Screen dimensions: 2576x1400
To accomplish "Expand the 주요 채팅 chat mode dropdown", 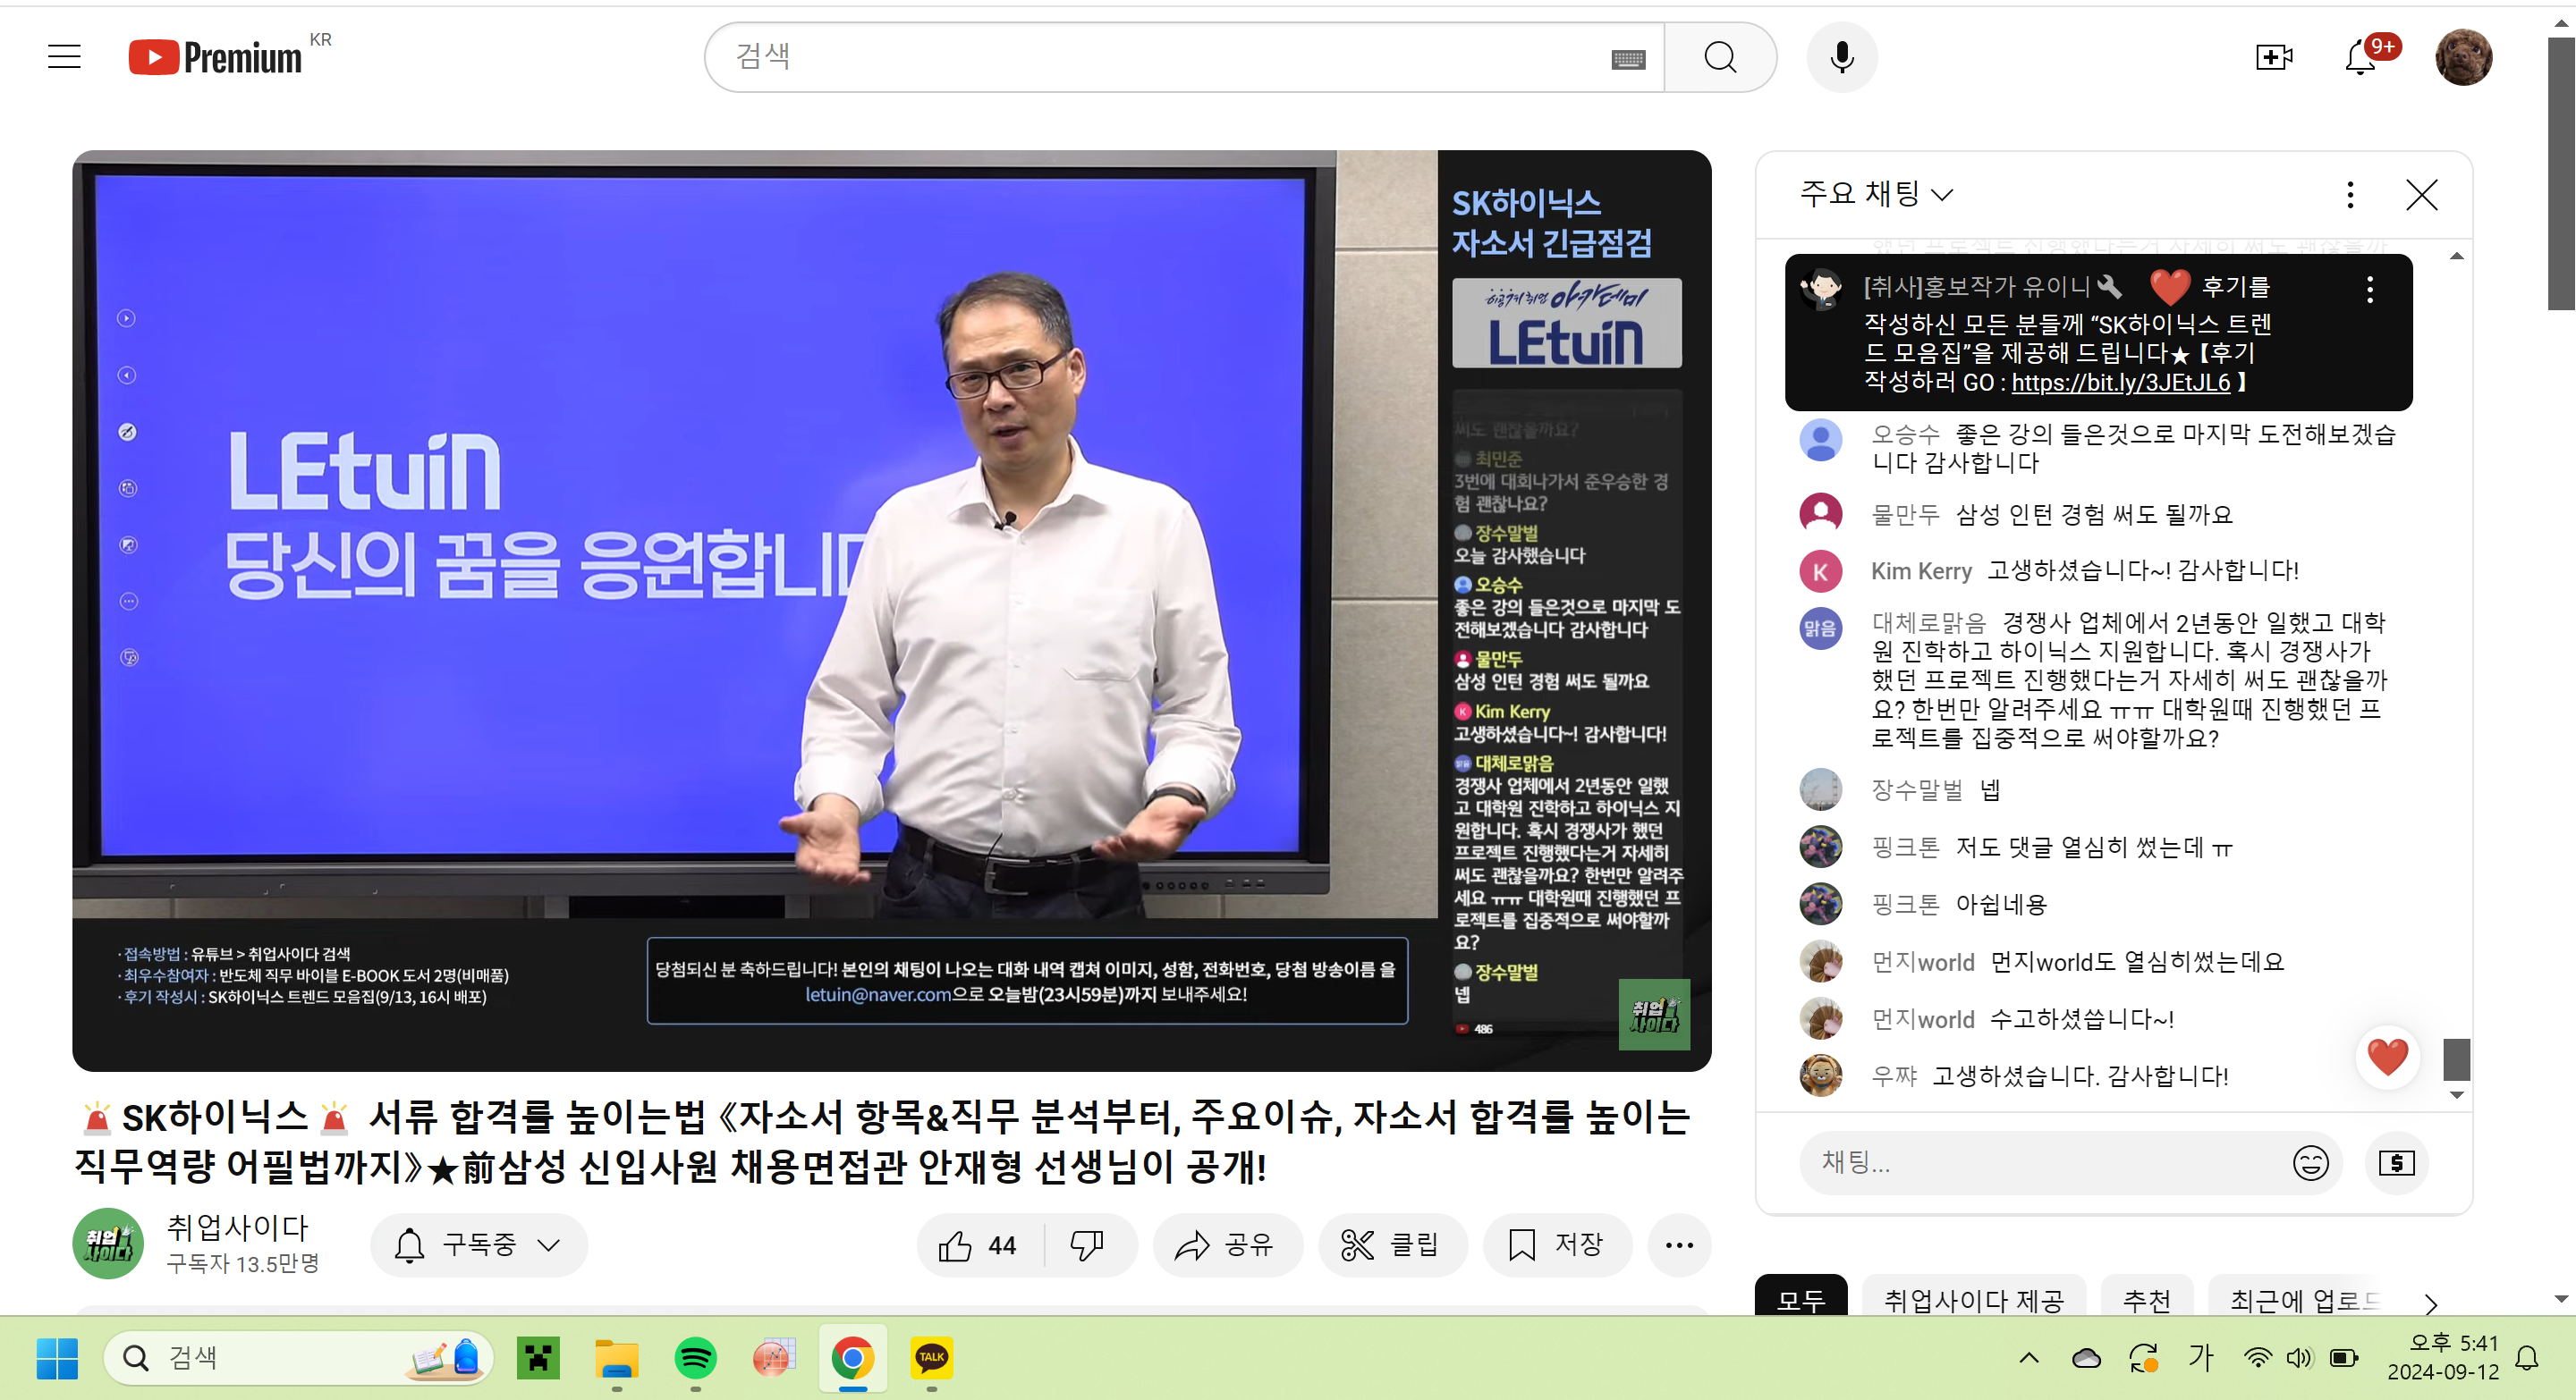I will coord(1877,194).
